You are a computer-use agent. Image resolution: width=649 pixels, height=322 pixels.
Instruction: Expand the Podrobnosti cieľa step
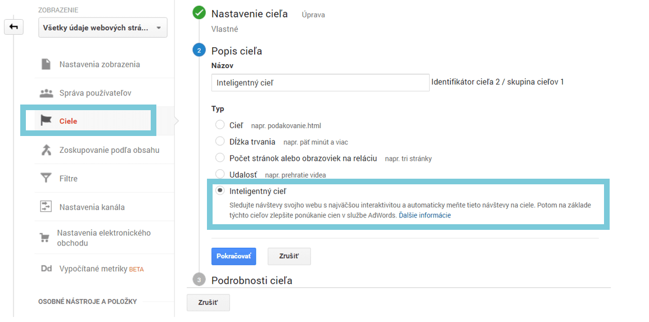point(251,280)
